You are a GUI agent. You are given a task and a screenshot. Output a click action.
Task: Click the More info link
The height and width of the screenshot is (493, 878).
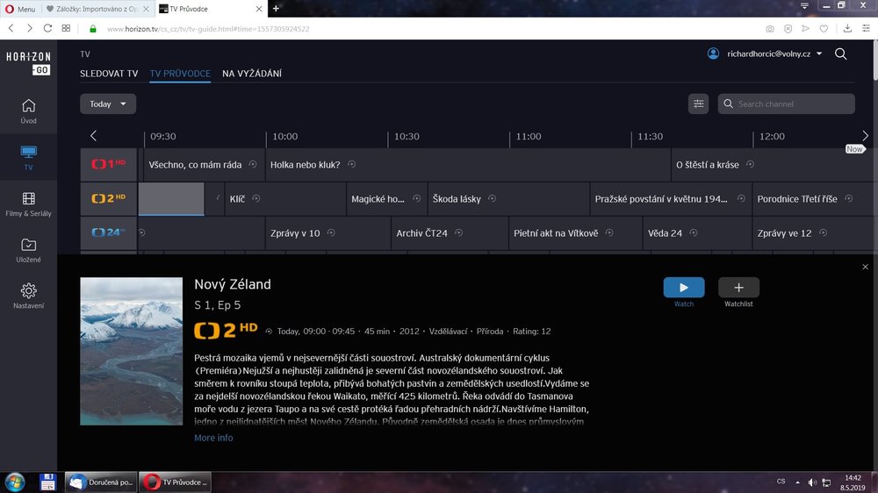(x=213, y=438)
